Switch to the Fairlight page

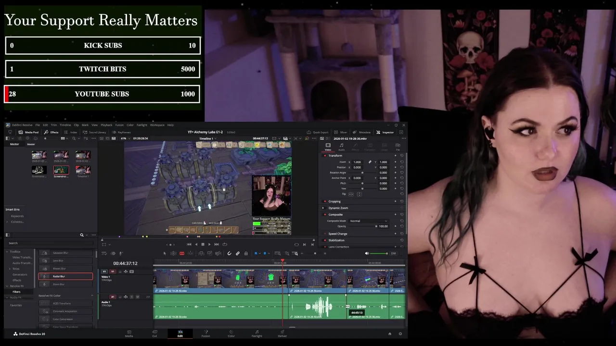tap(257, 333)
